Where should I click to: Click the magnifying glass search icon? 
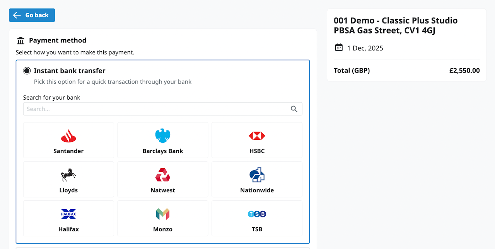[x=294, y=109]
